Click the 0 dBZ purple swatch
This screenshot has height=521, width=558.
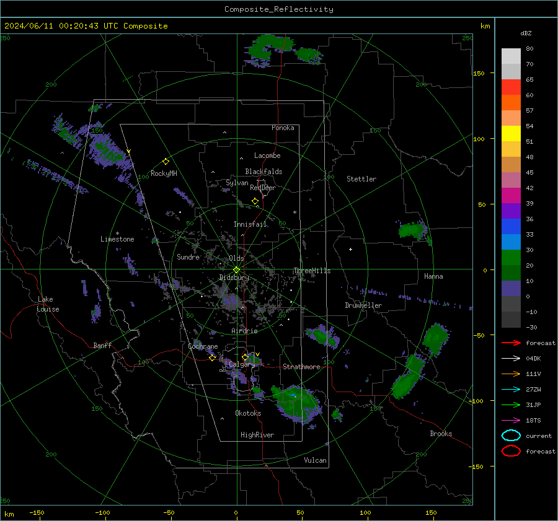pyautogui.click(x=511, y=289)
